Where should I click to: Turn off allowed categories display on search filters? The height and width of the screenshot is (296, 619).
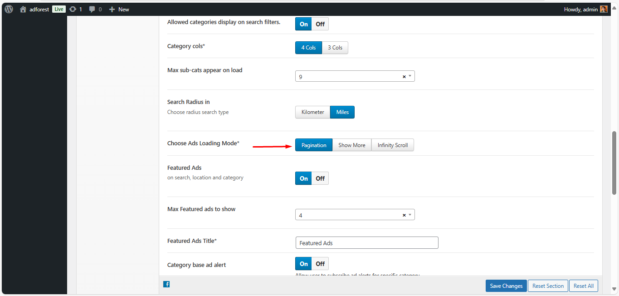(320, 24)
